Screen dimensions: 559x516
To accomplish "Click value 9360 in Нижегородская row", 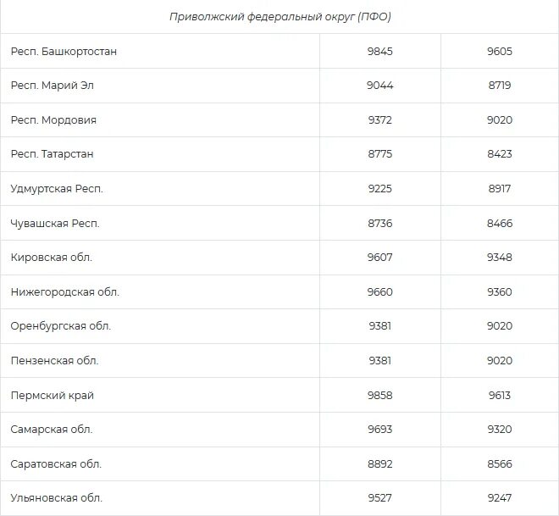I will [500, 291].
